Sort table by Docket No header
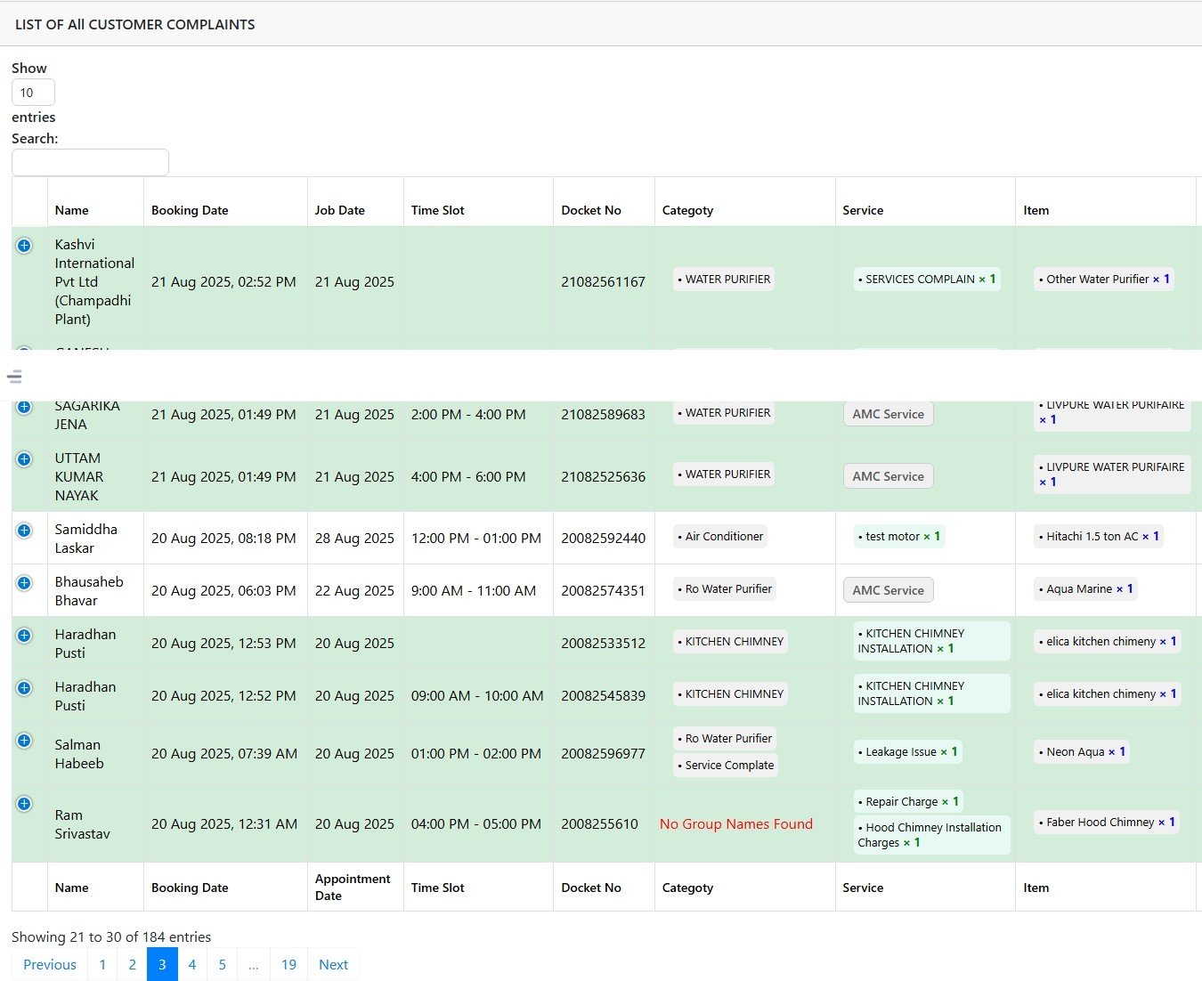1202x981 pixels. (x=591, y=211)
